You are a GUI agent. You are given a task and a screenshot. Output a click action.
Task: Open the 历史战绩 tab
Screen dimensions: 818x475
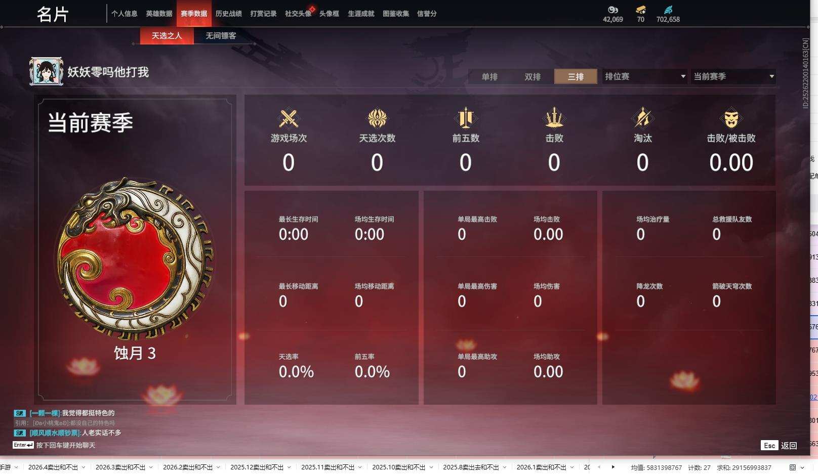coord(228,14)
